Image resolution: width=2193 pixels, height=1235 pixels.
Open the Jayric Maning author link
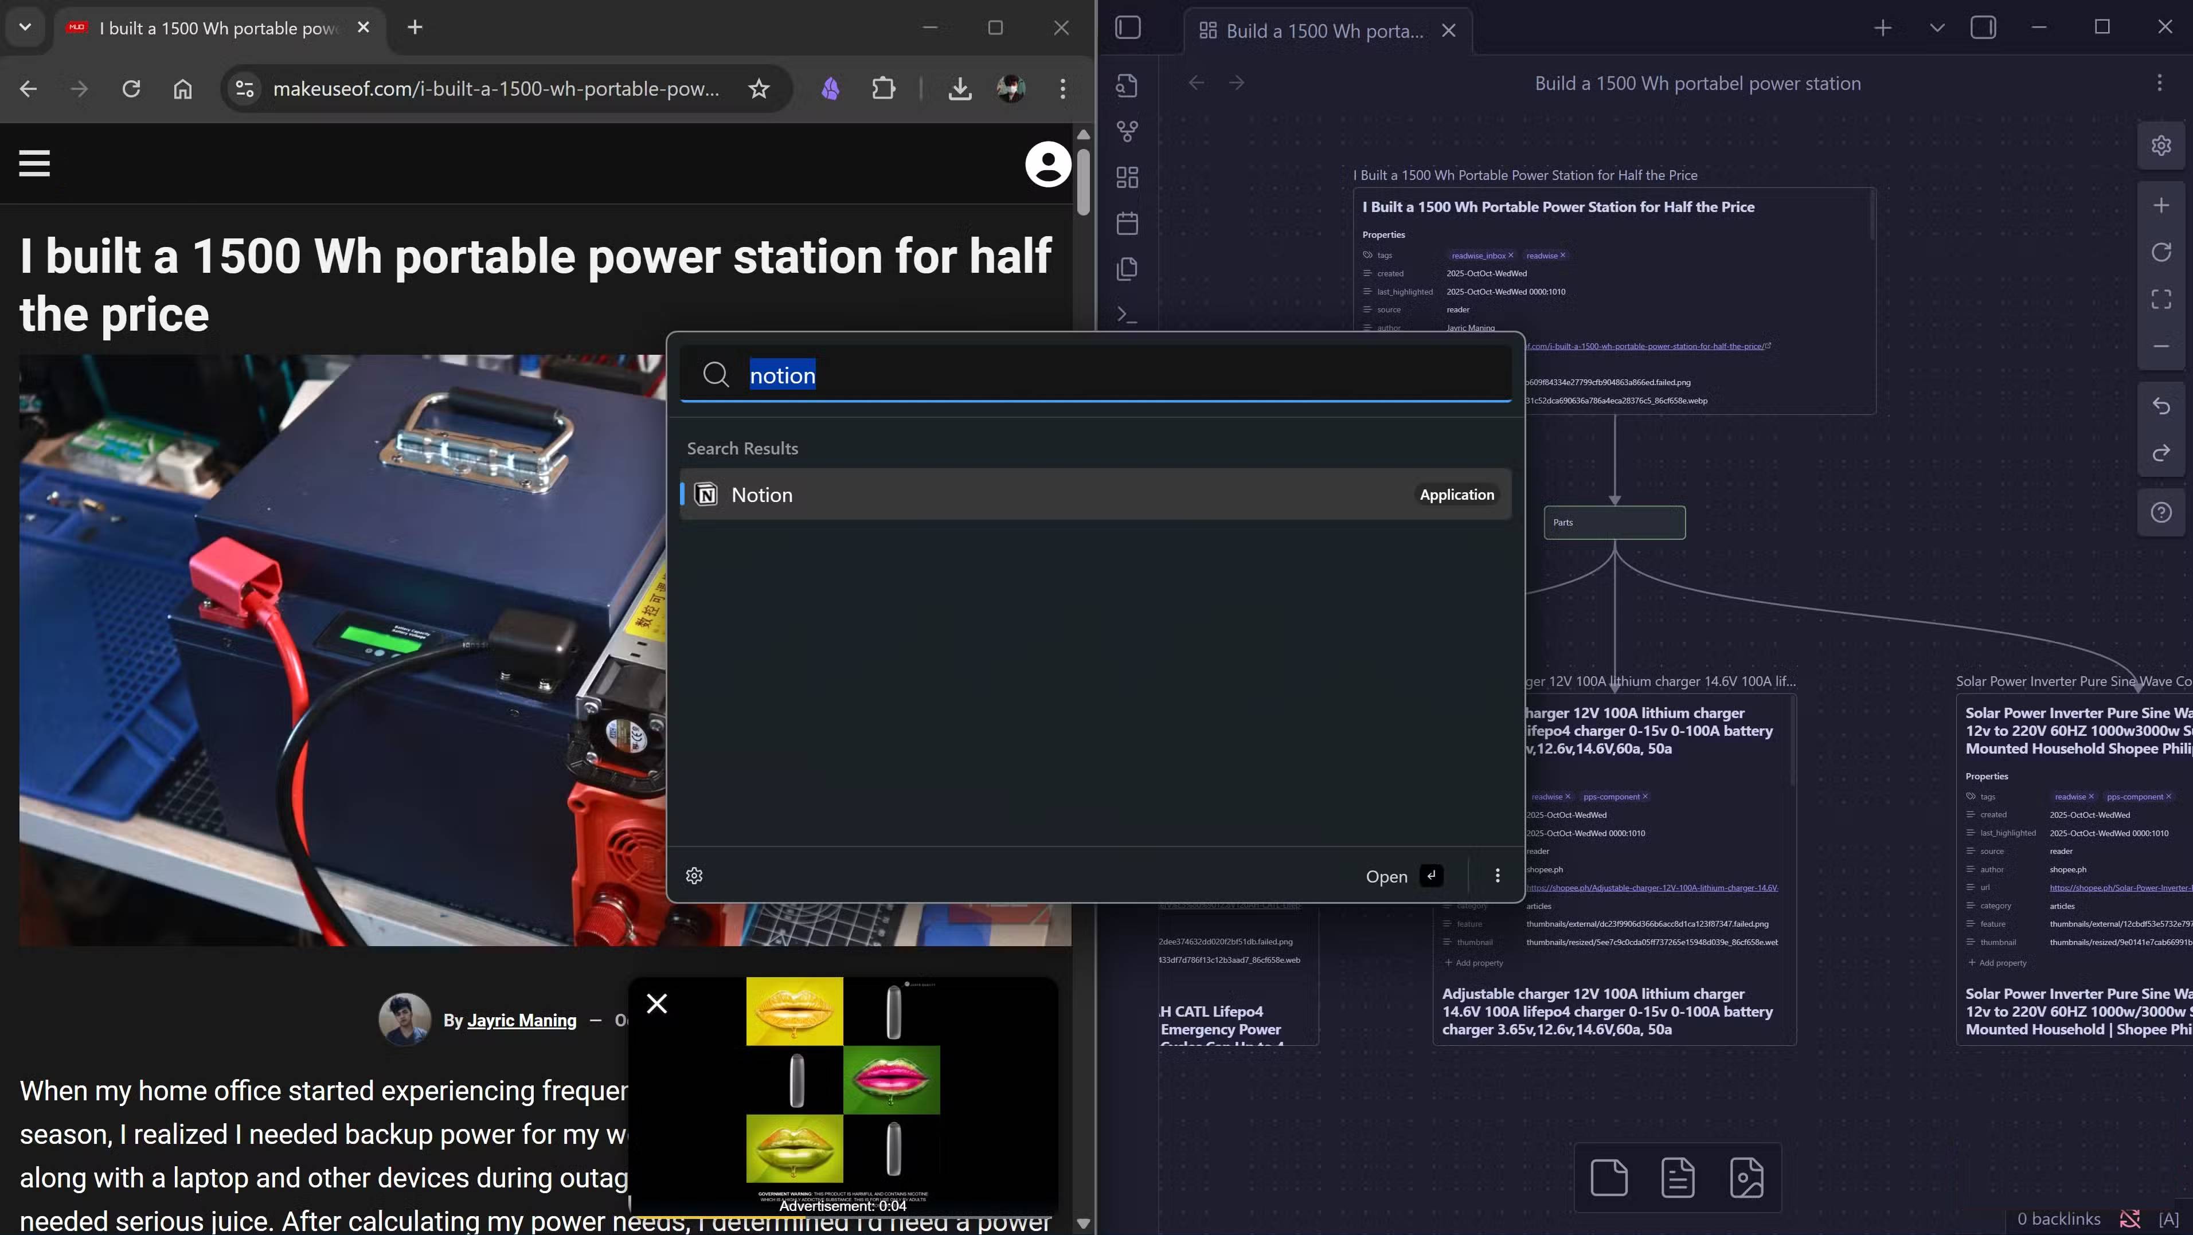point(521,1020)
